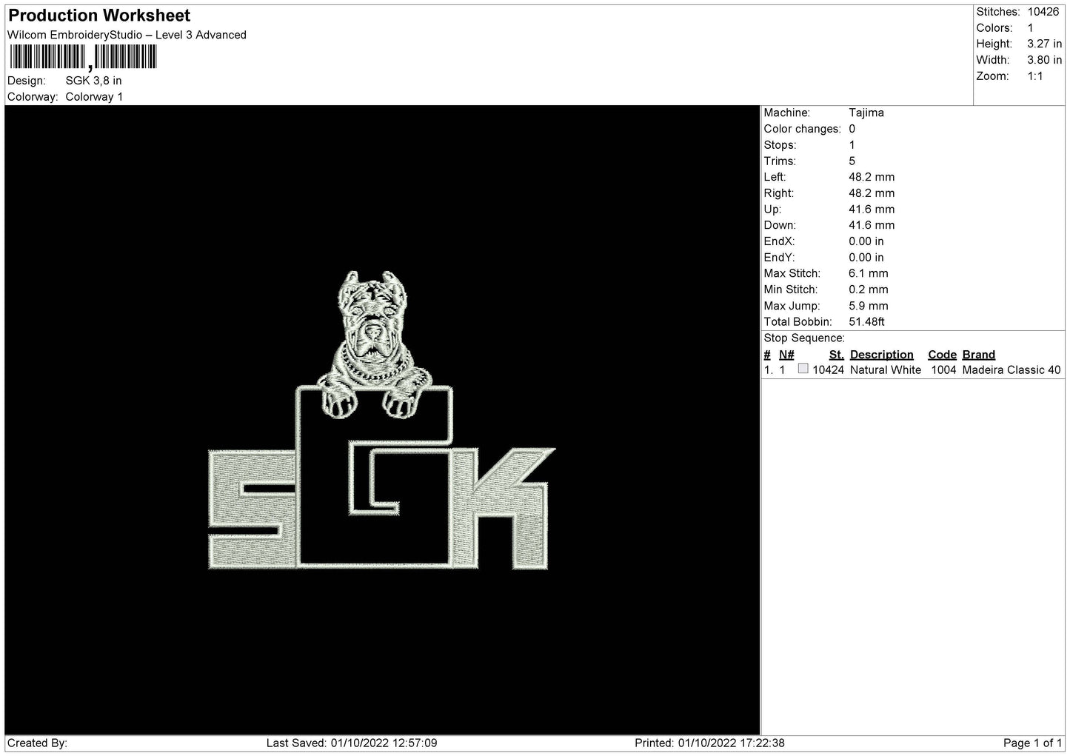The image size is (1070, 756).
Task: Click the Total Bobbin value '51.48ft'
Action: tap(866, 321)
